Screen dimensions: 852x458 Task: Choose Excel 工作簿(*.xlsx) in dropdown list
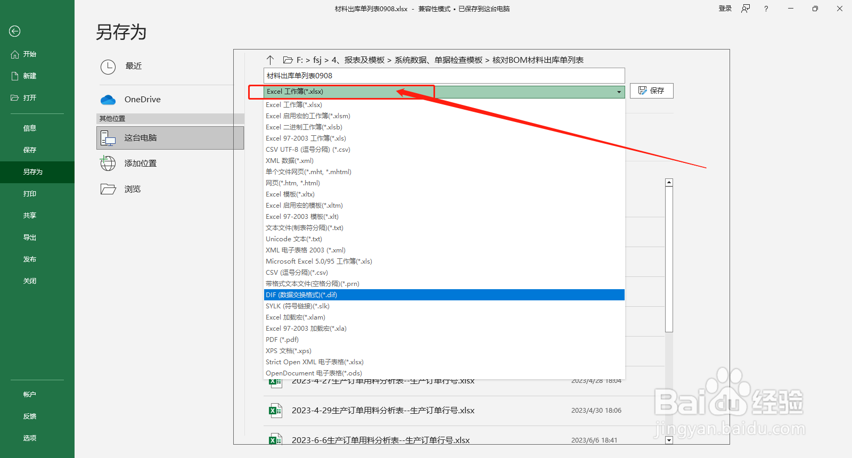(444, 105)
